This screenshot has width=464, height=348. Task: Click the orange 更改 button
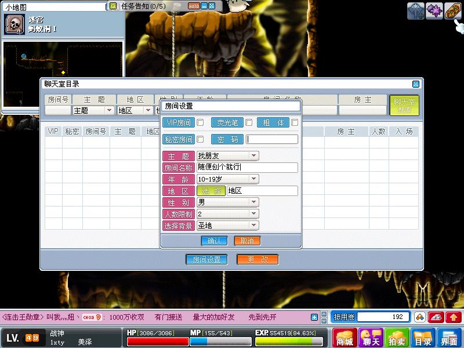[258, 259]
